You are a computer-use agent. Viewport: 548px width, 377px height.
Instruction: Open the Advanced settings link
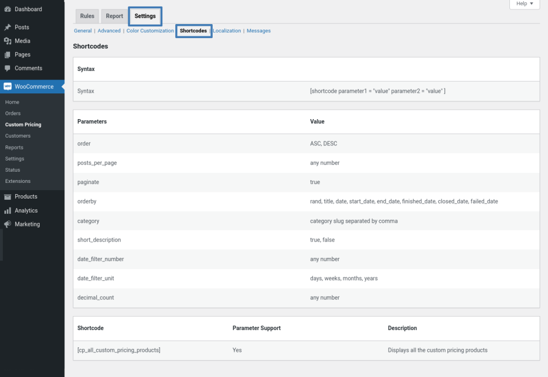[109, 31]
